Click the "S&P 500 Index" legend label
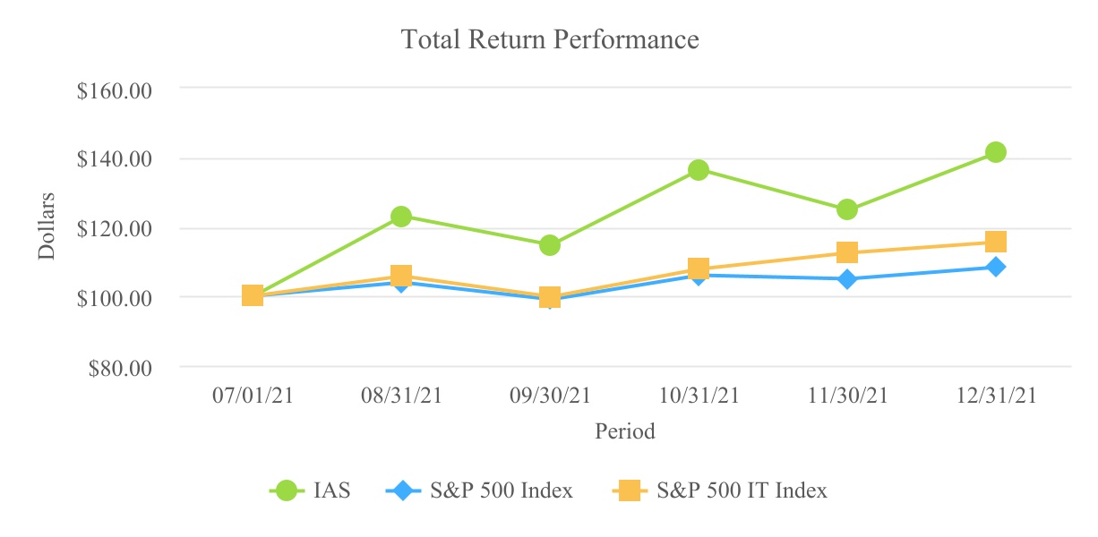 tap(500, 490)
